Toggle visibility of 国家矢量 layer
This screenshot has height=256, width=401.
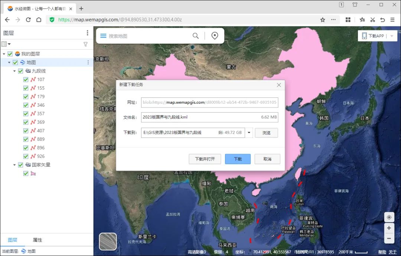click(20, 164)
